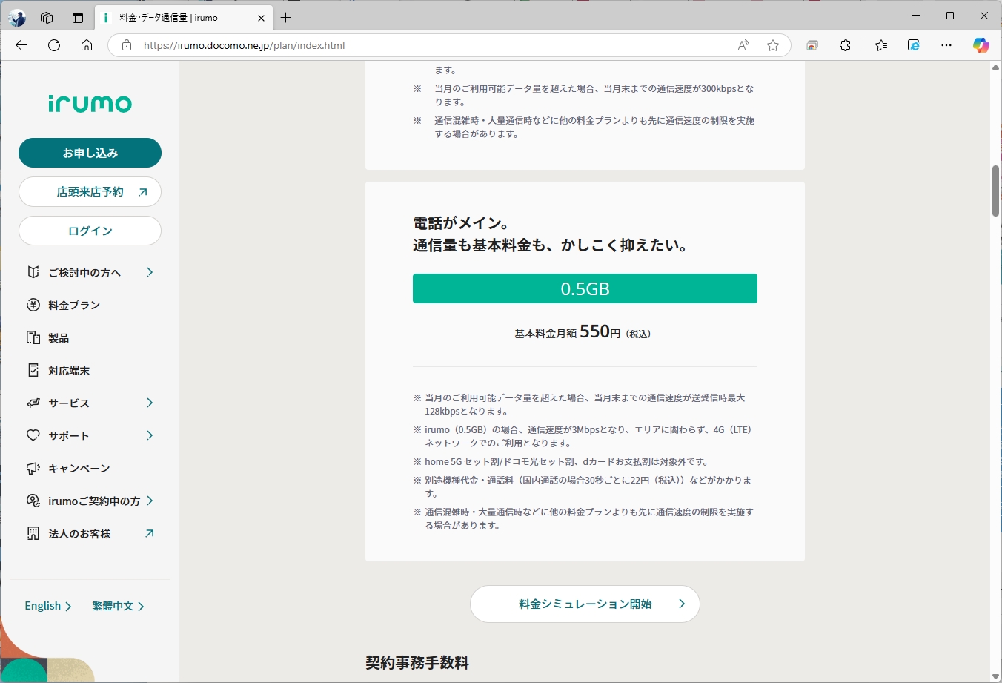The image size is (1002, 683).
Task: Click the checklist icon beside 対応端末
Action: click(33, 370)
